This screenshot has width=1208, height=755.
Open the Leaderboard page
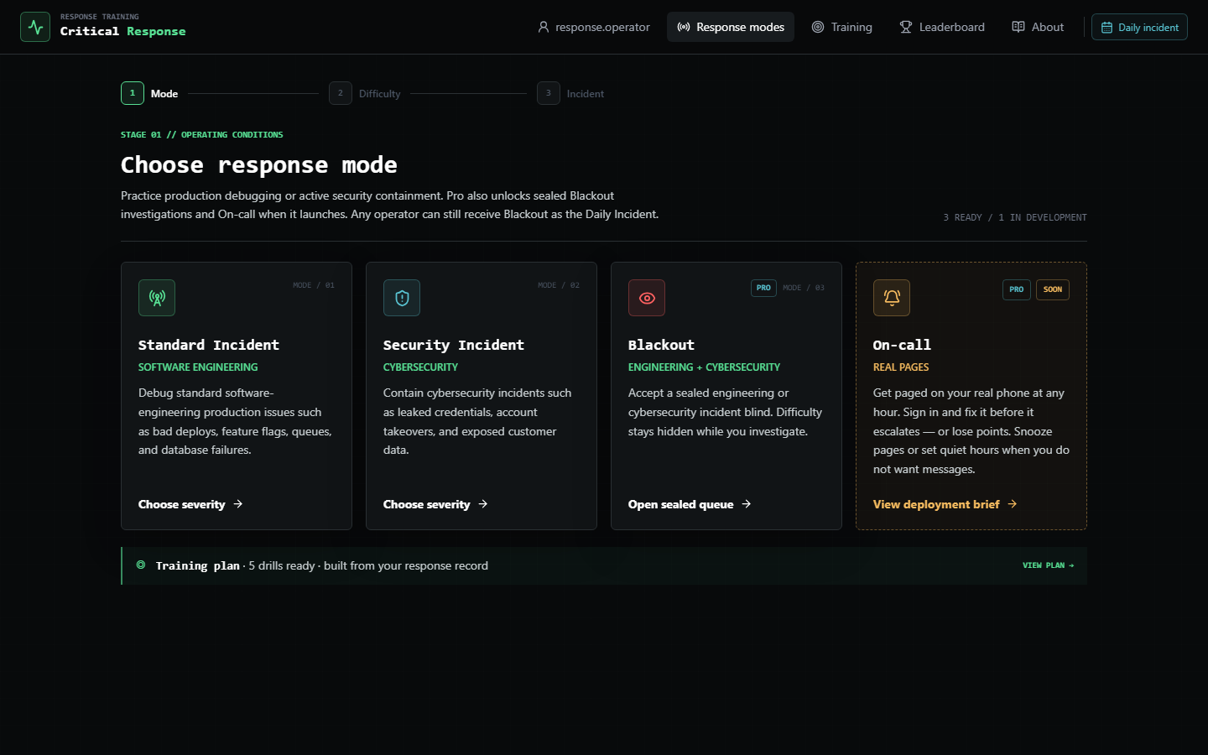(942, 27)
